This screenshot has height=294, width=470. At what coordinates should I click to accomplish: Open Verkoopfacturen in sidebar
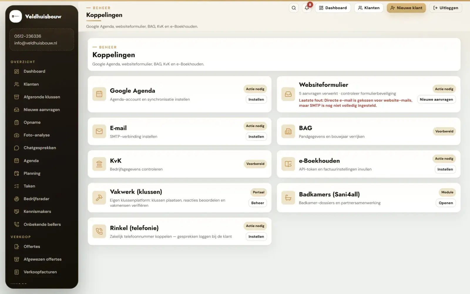click(x=42, y=272)
